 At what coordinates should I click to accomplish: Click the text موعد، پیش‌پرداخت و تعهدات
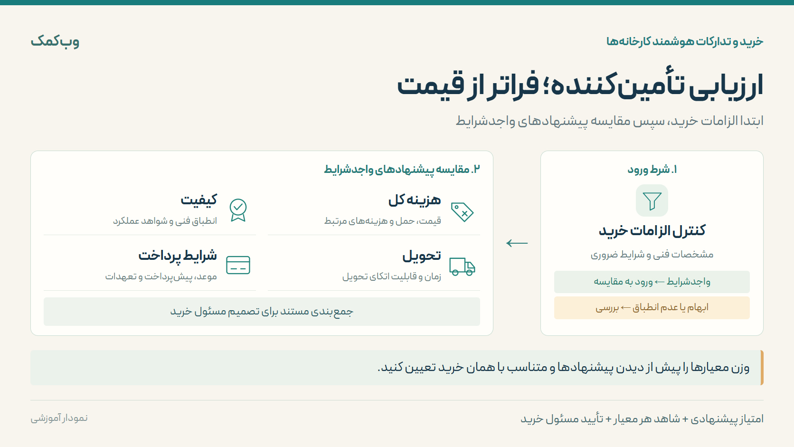161,276
